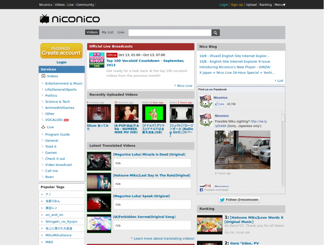Screen dimensions: 327x245
Task: Click the Facebook Like thumbs-up button
Action: point(220,104)
